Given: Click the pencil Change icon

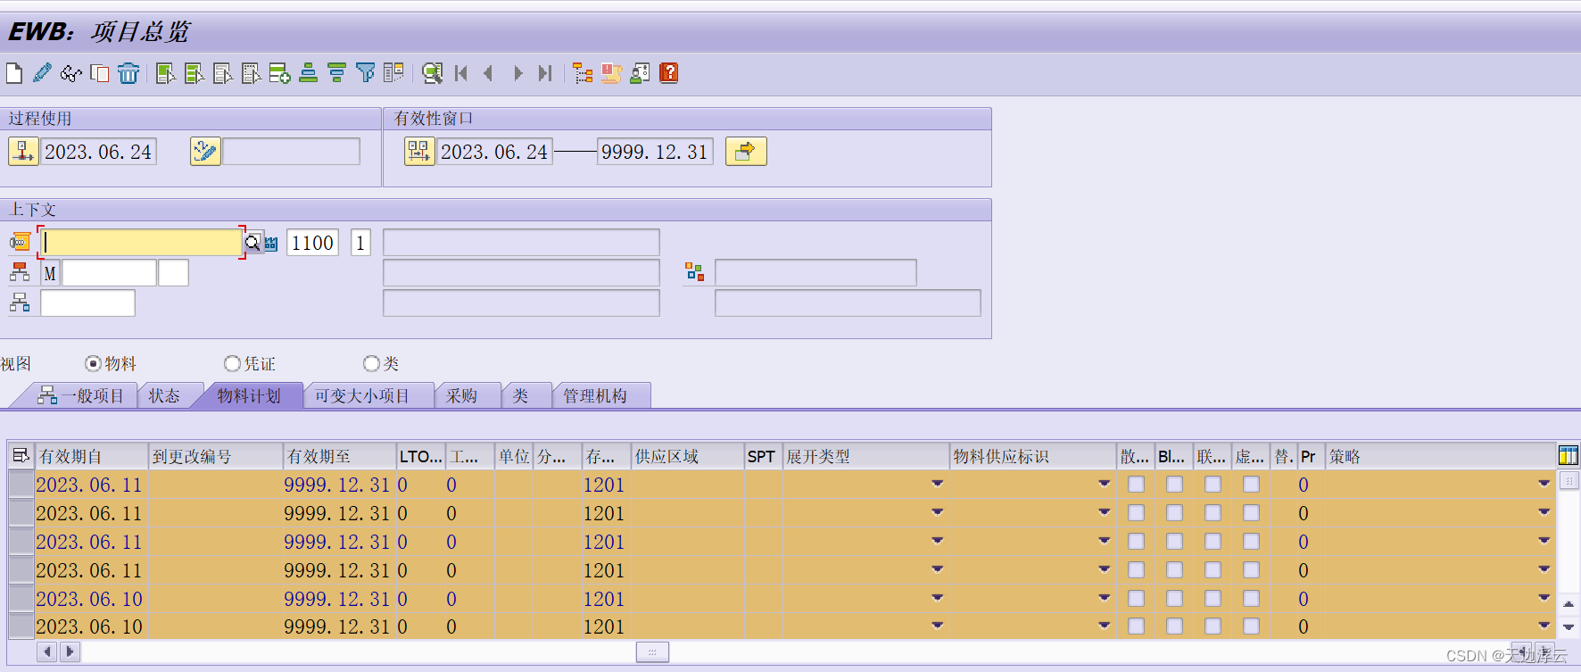Looking at the screenshot, I should coord(42,73).
